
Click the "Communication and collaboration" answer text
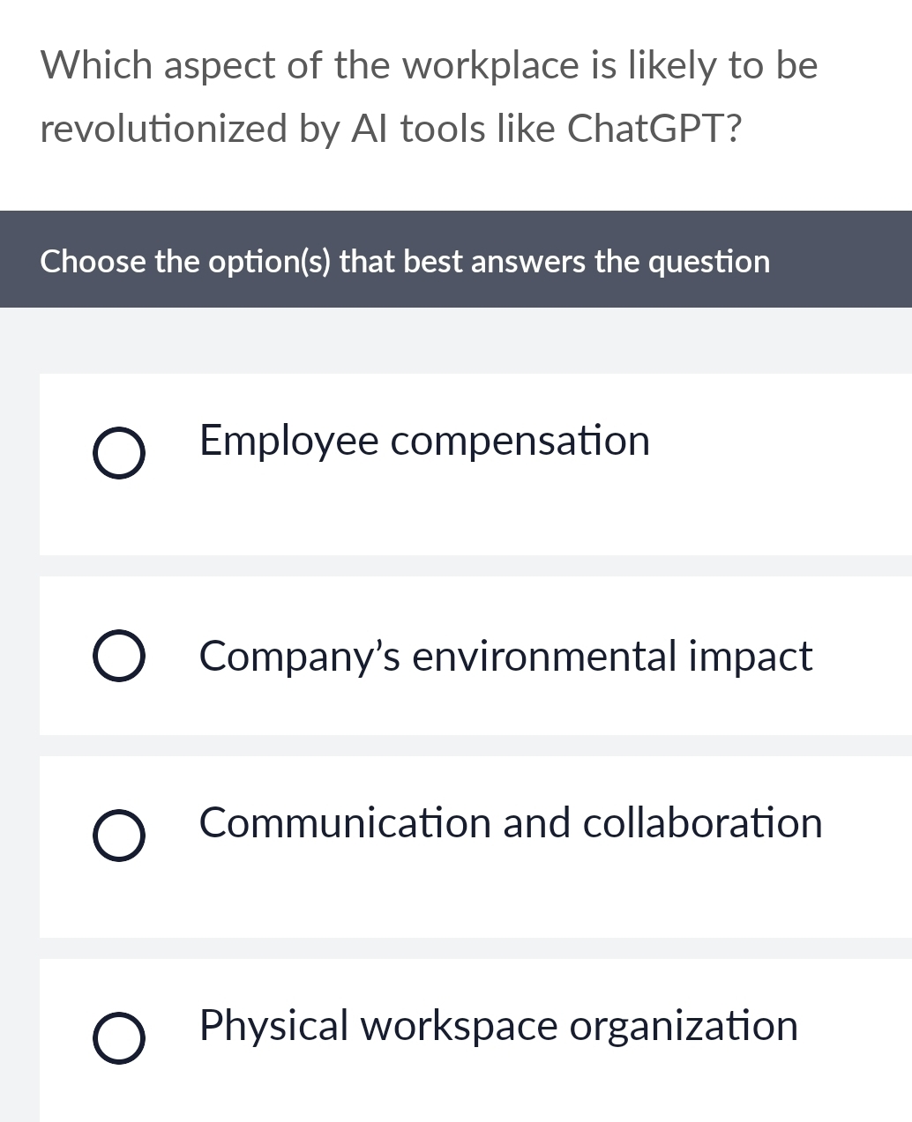(511, 823)
